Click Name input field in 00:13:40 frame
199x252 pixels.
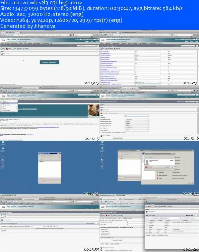(137, 115)
